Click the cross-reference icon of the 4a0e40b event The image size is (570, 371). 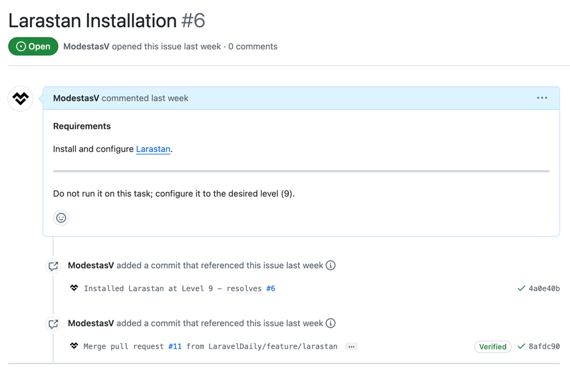click(54, 266)
